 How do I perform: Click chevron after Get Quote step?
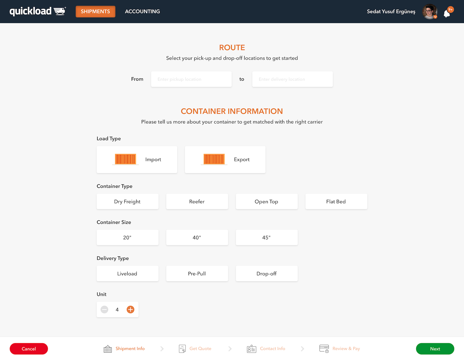point(230,349)
